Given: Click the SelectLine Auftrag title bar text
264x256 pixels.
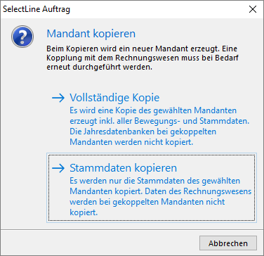Looking at the screenshot, I should coord(37,10).
